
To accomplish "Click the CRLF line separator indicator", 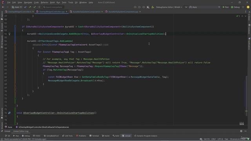I will 213,139.
